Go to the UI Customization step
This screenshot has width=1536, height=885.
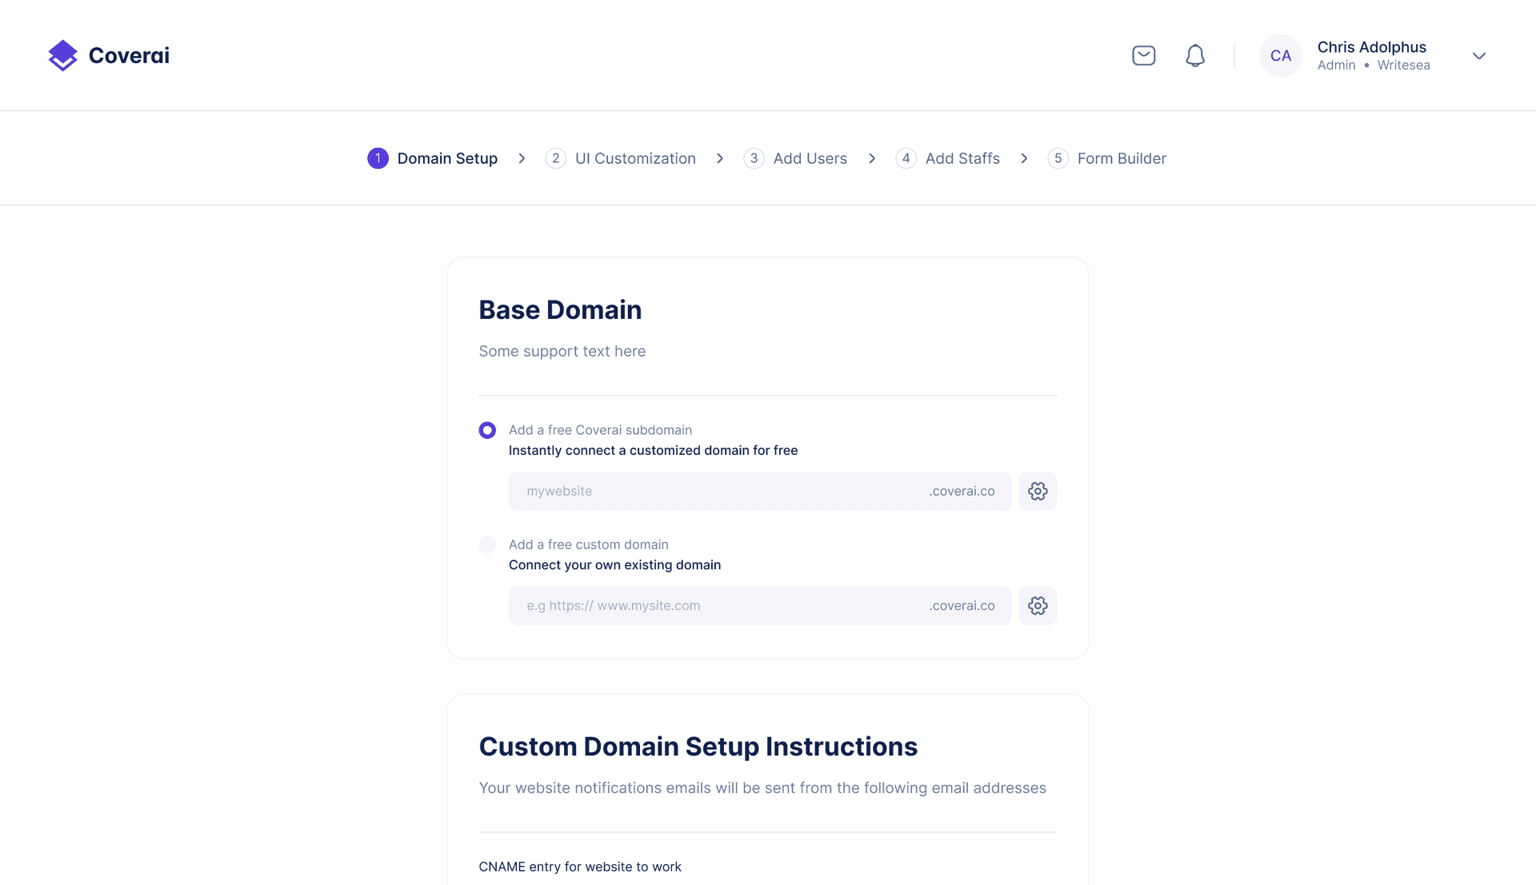634,158
